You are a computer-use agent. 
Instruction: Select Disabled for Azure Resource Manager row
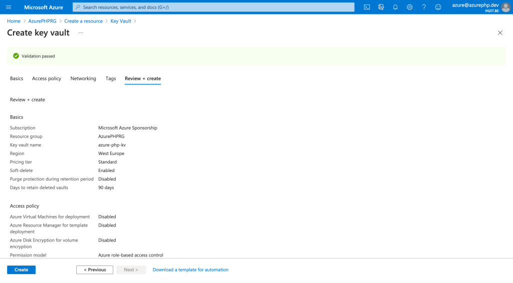[107, 225]
